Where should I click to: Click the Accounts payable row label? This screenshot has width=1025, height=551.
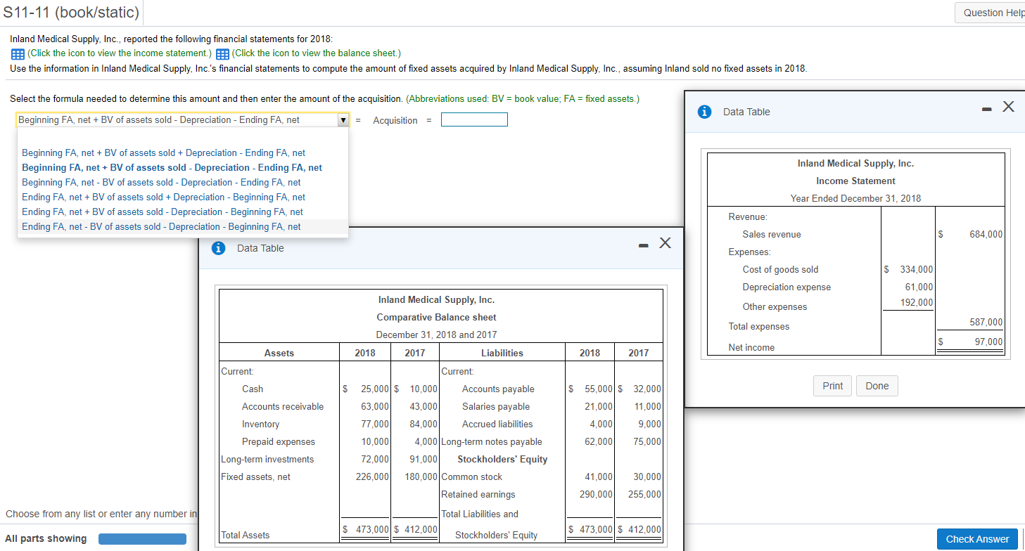coord(498,389)
